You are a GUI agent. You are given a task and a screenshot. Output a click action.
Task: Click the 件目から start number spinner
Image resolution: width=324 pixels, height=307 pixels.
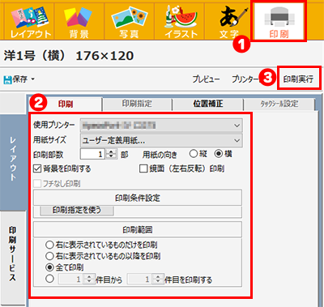click(89, 279)
